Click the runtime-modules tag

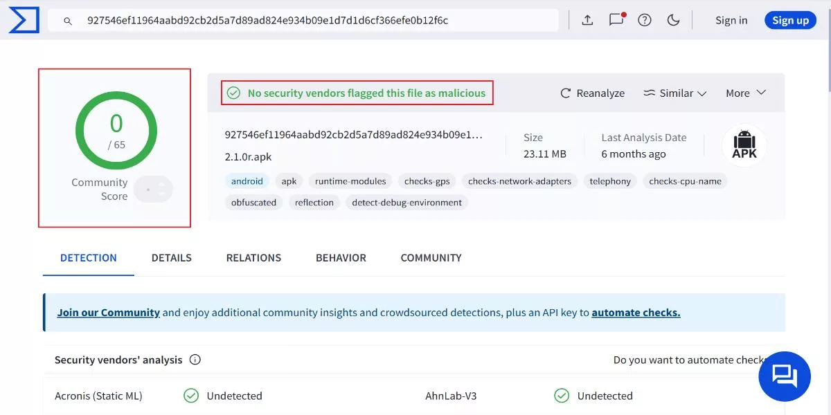pos(350,181)
